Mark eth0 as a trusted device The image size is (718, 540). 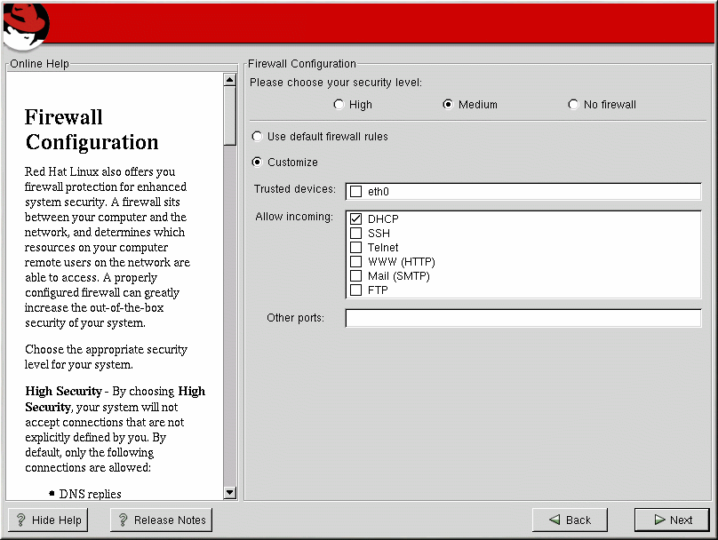point(355,191)
